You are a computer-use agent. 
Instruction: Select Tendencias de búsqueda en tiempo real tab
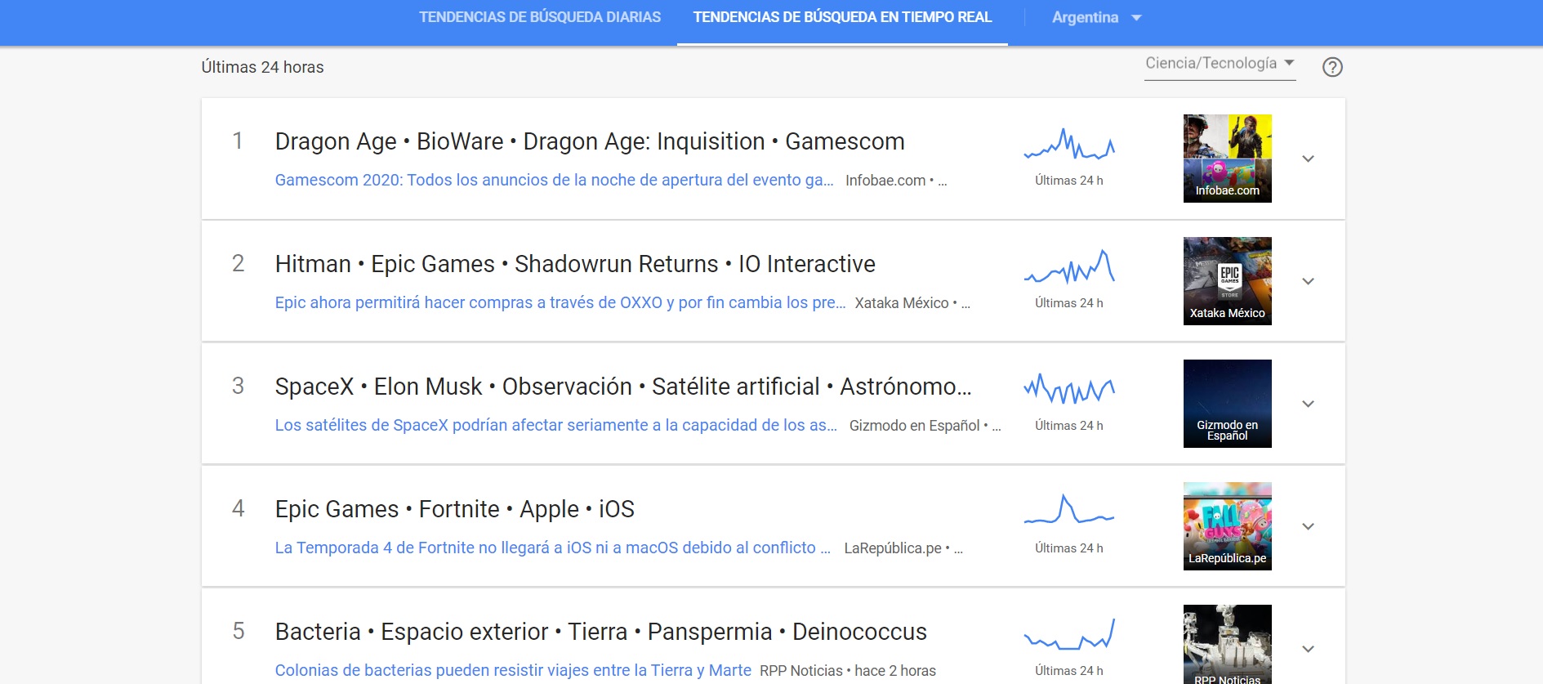[842, 17]
